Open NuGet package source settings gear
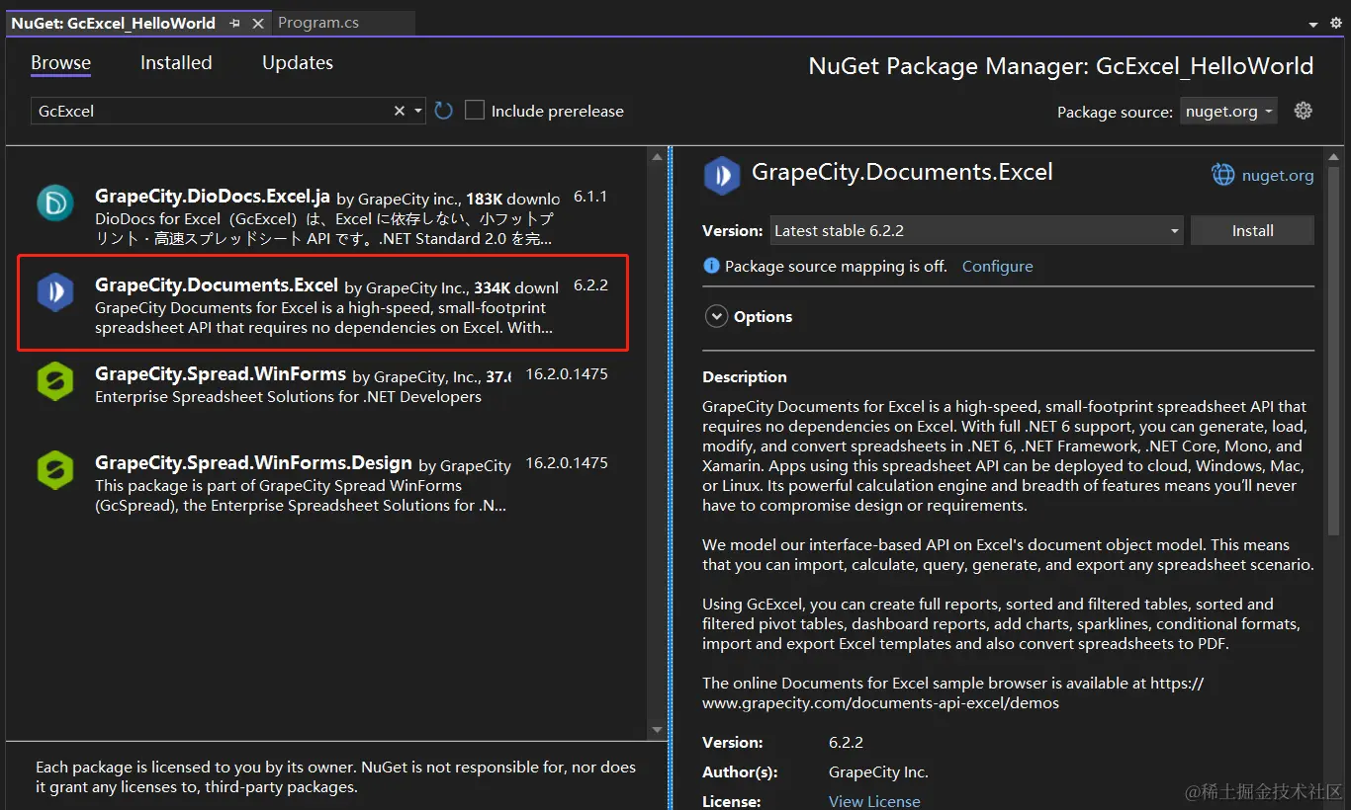Image resolution: width=1351 pixels, height=810 pixels. [1304, 111]
